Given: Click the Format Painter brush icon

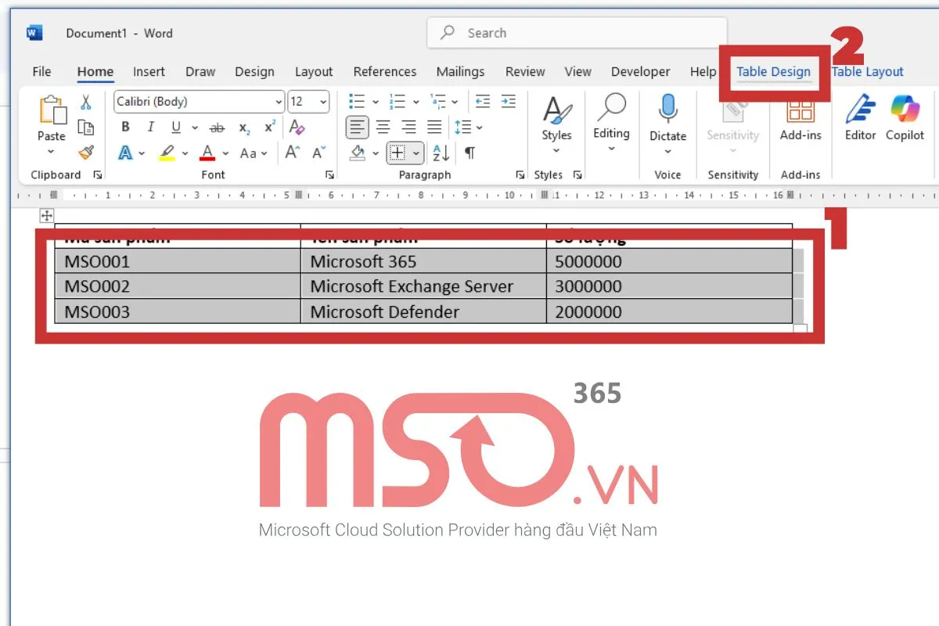Looking at the screenshot, I should tap(86, 153).
